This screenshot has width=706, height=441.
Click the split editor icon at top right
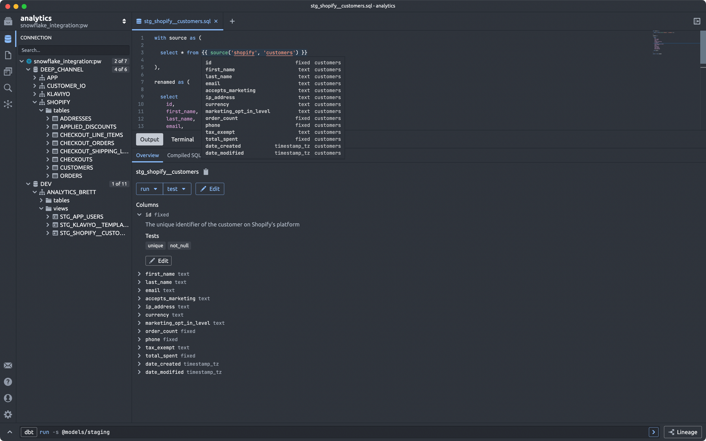697,21
